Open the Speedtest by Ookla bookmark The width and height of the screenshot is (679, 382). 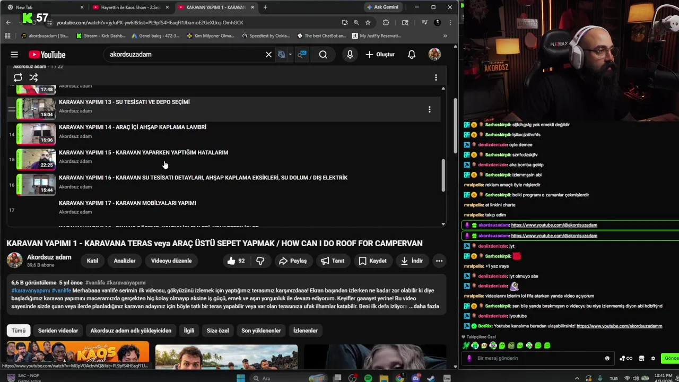click(x=266, y=36)
